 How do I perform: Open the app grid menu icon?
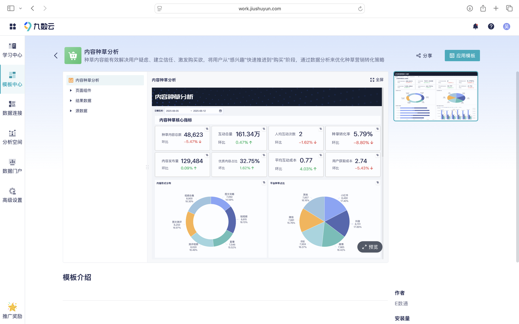click(13, 26)
